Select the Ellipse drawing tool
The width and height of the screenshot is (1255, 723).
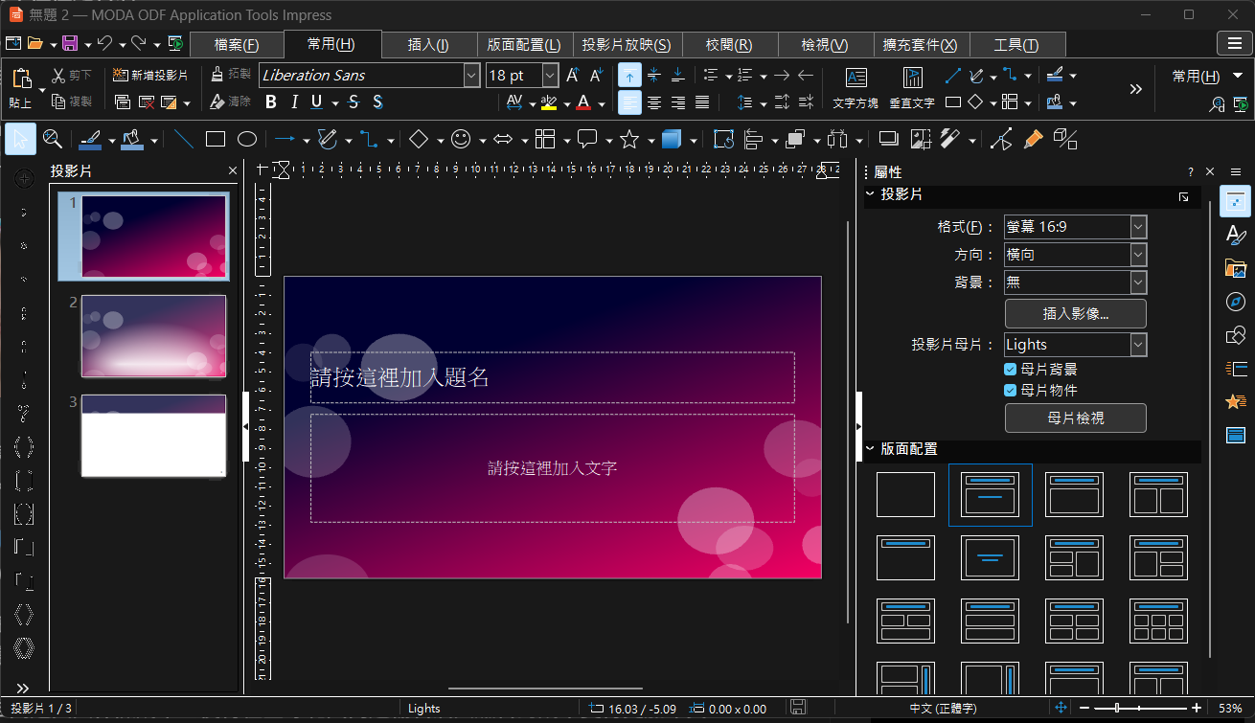coord(247,140)
